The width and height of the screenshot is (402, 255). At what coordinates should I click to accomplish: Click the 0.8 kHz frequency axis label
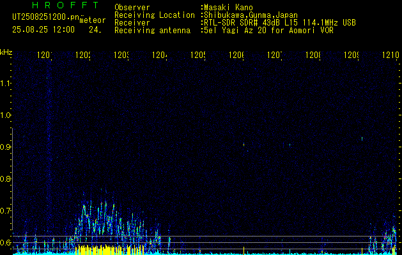click(5, 178)
